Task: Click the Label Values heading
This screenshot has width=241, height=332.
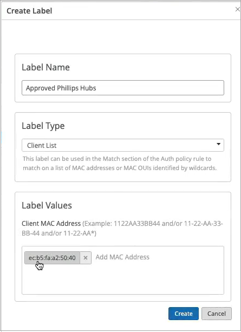Action: pos(47,205)
